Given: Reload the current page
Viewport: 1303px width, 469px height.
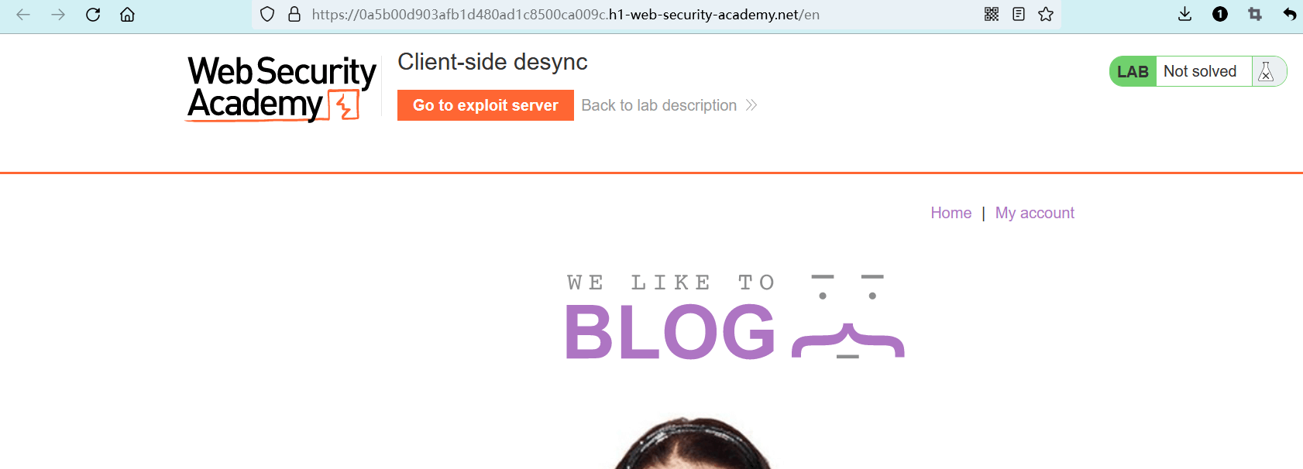Looking at the screenshot, I should (93, 15).
